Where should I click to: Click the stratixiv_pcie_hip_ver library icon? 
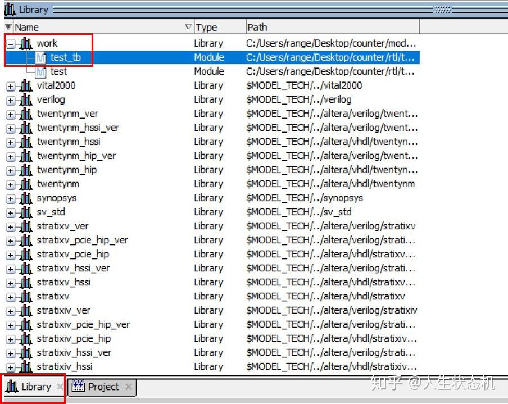click(x=26, y=325)
